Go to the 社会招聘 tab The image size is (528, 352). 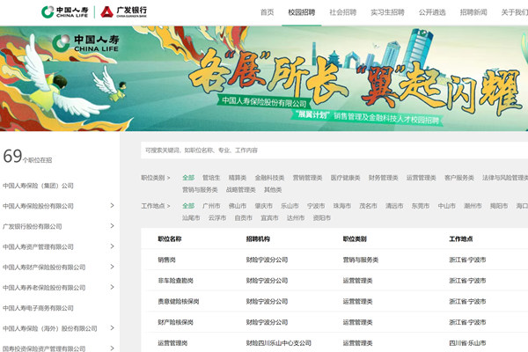point(343,12)
